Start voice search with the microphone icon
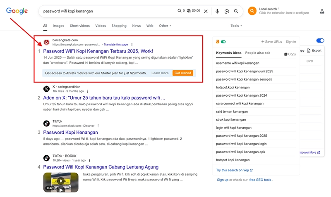 [x=217, y=11]
